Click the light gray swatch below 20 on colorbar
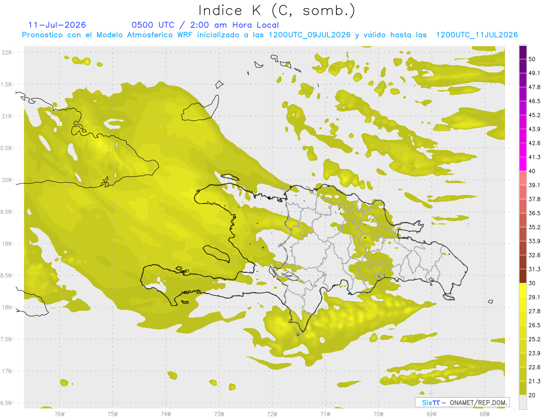Viewport: 544px width, 420px height. click(523, 402)
